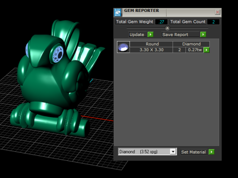Click green arrow next to Set Material
The width and height of the screenshot is (238, 178).
click(x=212, y=152)
